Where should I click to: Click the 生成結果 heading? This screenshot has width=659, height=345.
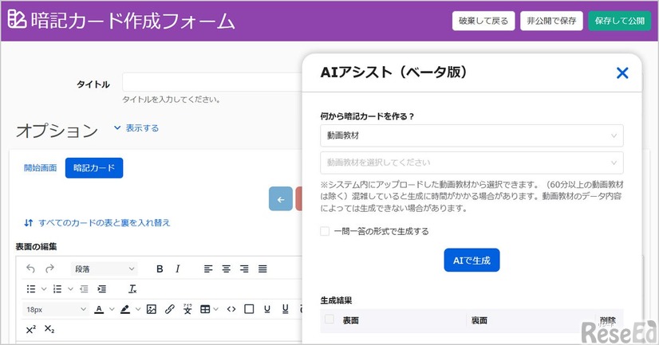pos(336,300)
